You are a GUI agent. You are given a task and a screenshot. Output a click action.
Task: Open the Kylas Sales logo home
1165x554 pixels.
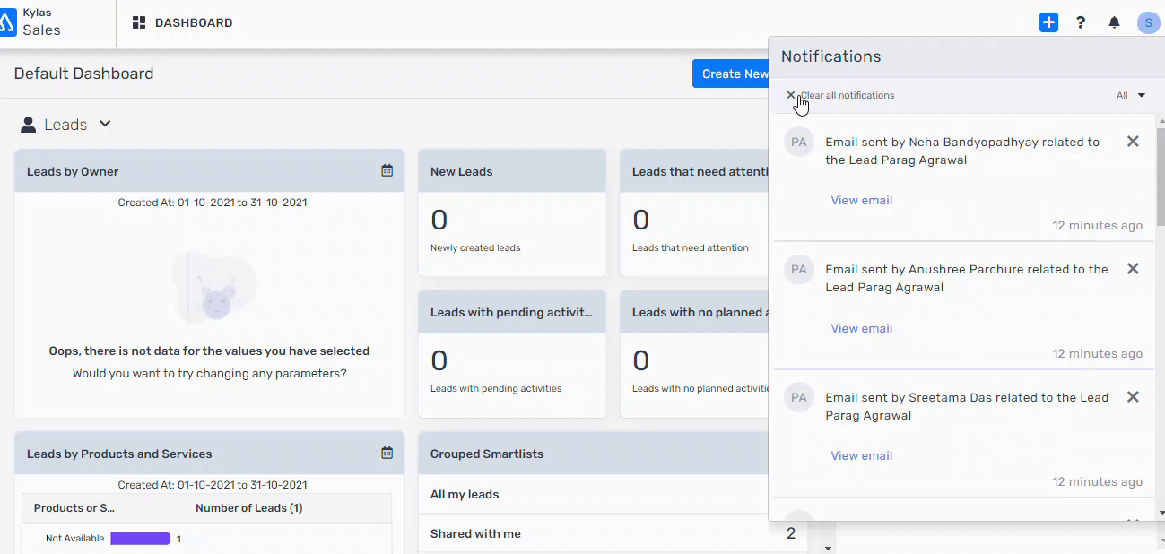tap(30, 22)
